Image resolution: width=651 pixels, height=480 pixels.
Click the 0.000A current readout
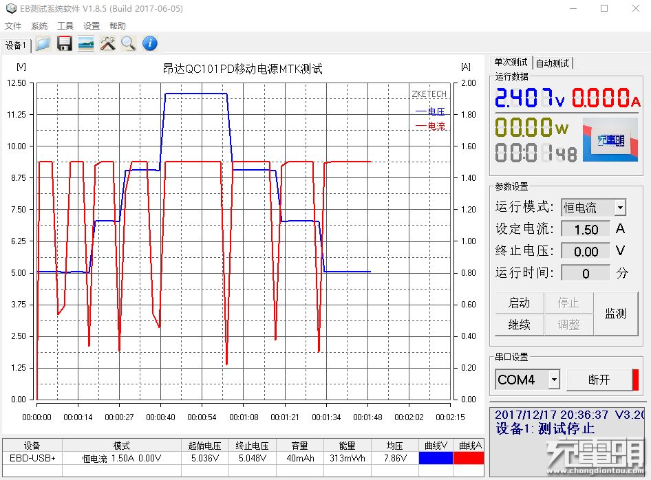pos(606,98)
